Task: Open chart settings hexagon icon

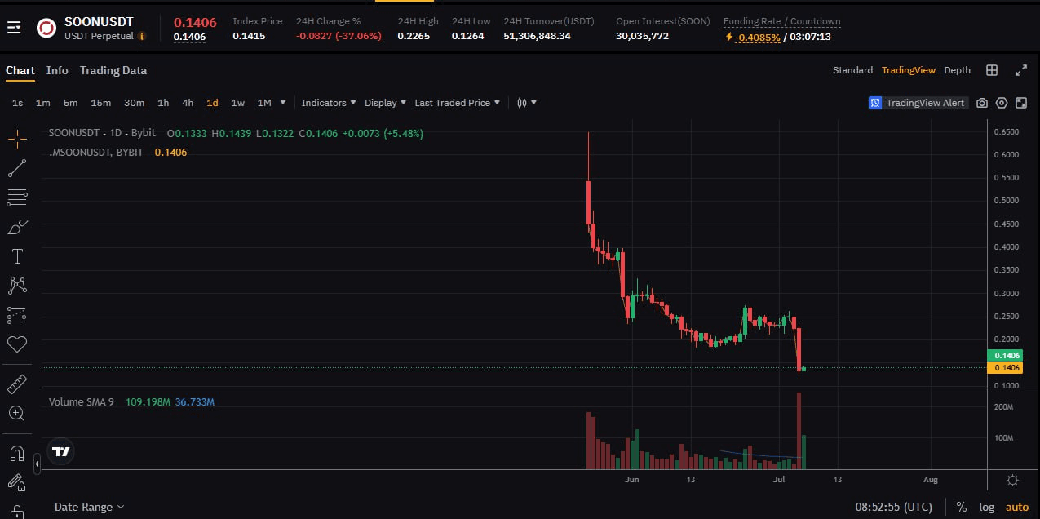Action: [1001, 103]
